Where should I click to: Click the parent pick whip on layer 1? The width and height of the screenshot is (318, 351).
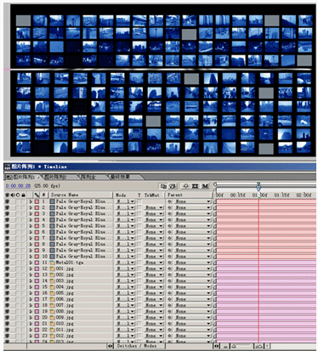pyautogui.click(x=169, y=201)
